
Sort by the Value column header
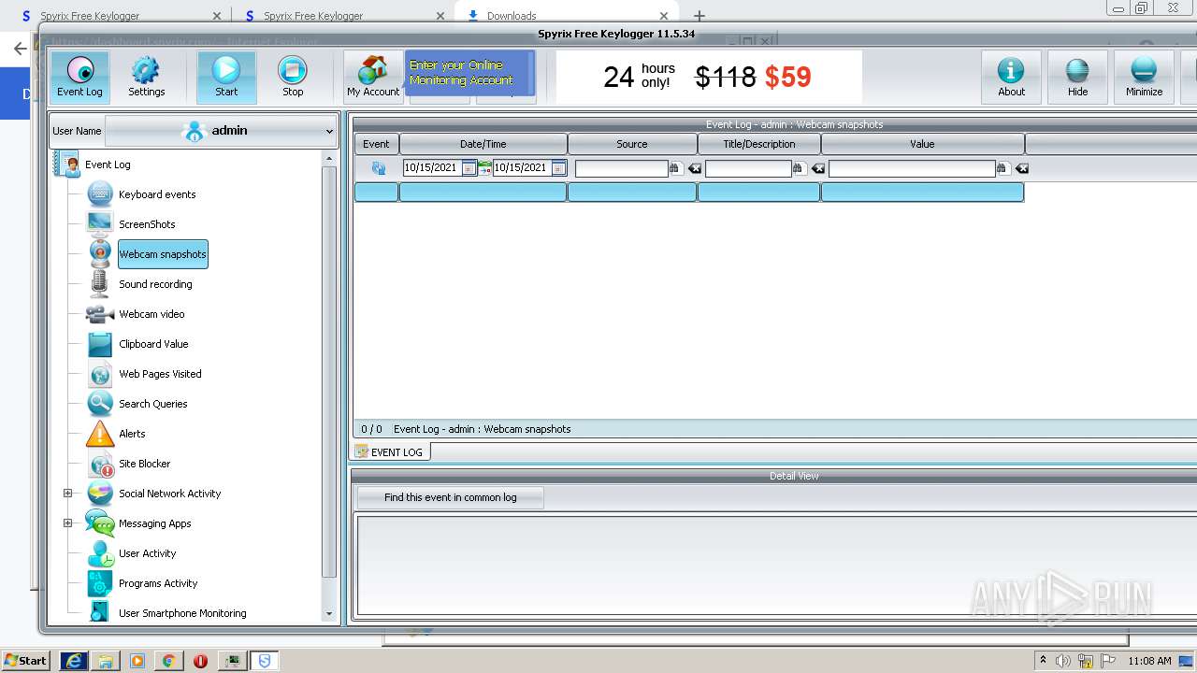pos(923,144)
